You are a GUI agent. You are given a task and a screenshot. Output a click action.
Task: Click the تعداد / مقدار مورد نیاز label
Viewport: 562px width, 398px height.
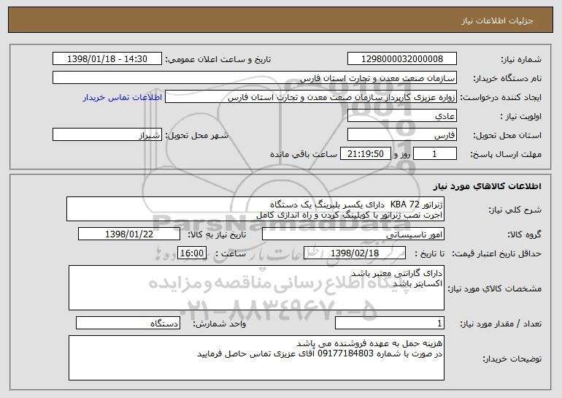coord(501,324)
